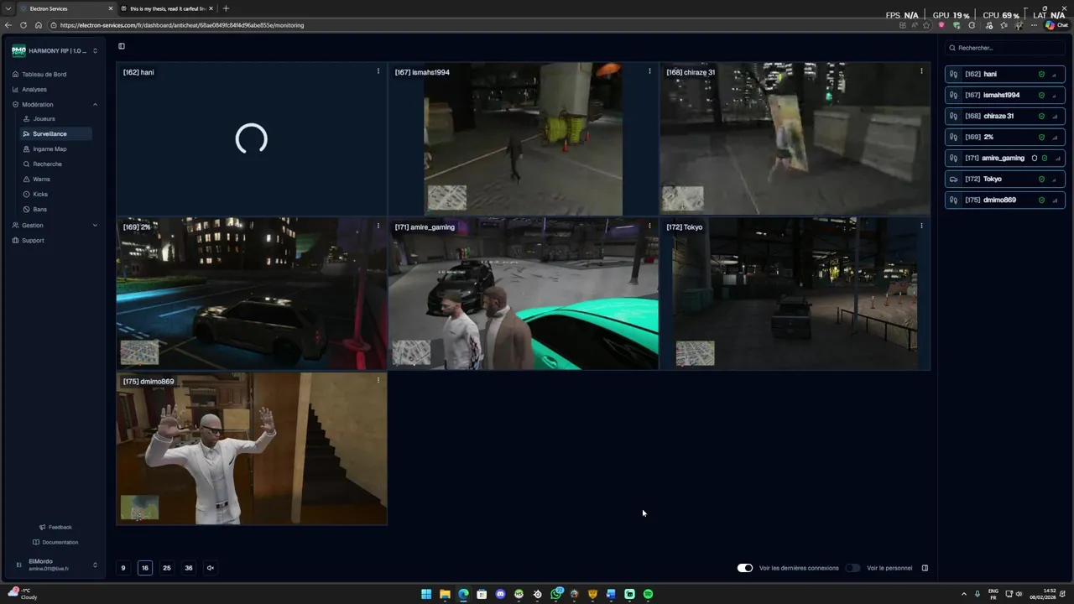
Task: Open the Analyses section
Action: [34, 89]
